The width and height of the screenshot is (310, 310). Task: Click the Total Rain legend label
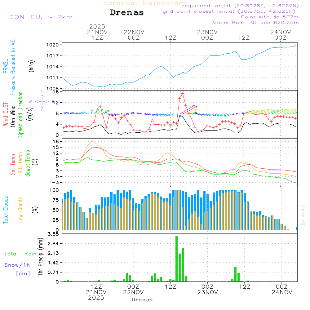click(20, 254)
